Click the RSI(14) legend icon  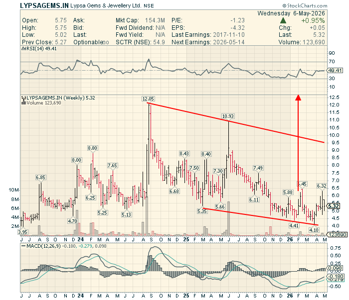[x=23, y=49]
